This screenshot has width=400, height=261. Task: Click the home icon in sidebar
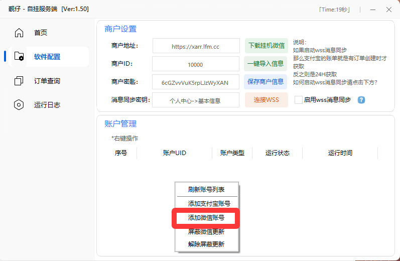(x=19, y=33)
